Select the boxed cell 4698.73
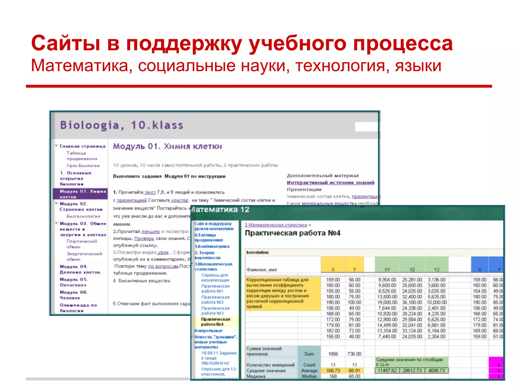The image size is (518, 388). coord(437,371)
